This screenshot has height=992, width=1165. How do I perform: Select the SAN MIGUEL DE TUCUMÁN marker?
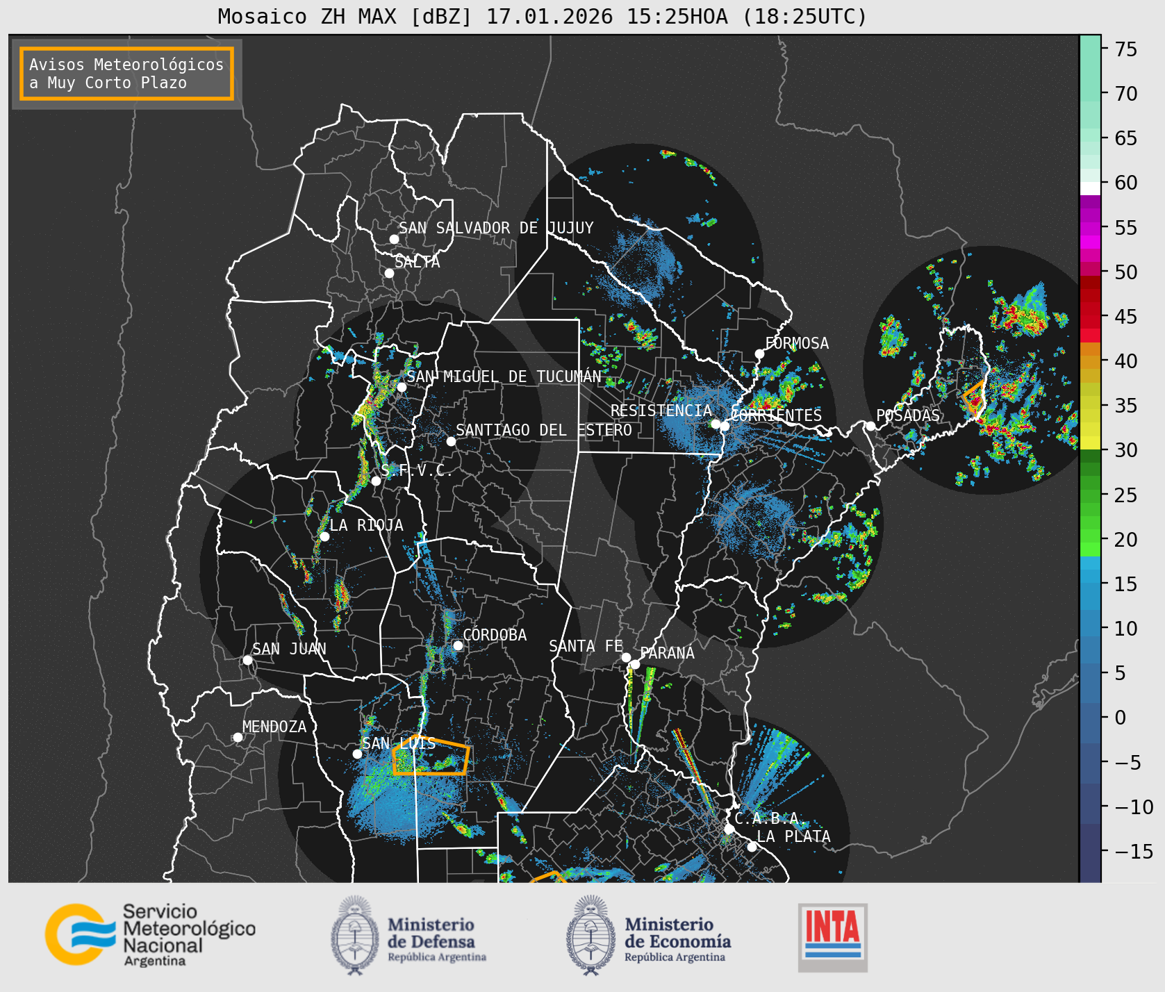pyautogui.click(x=402, y=387)
